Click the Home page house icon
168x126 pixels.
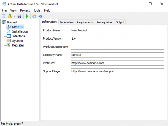pos(35,16)
